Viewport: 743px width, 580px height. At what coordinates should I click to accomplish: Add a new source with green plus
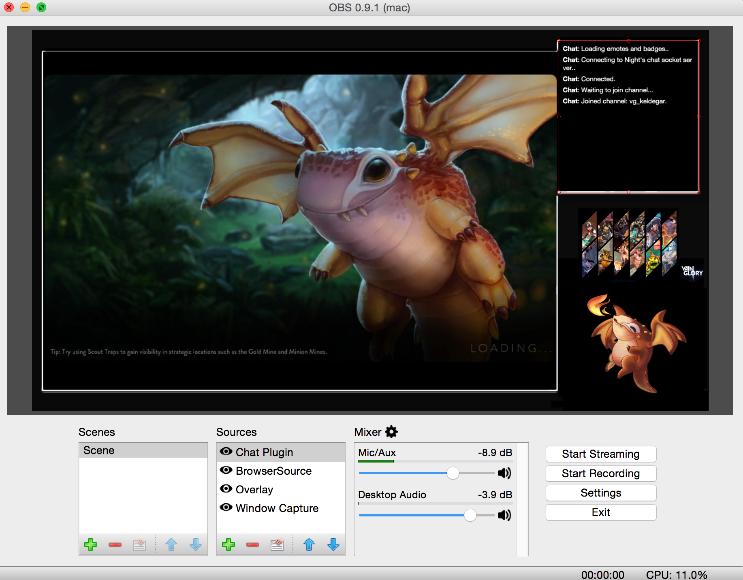(228, 544)
